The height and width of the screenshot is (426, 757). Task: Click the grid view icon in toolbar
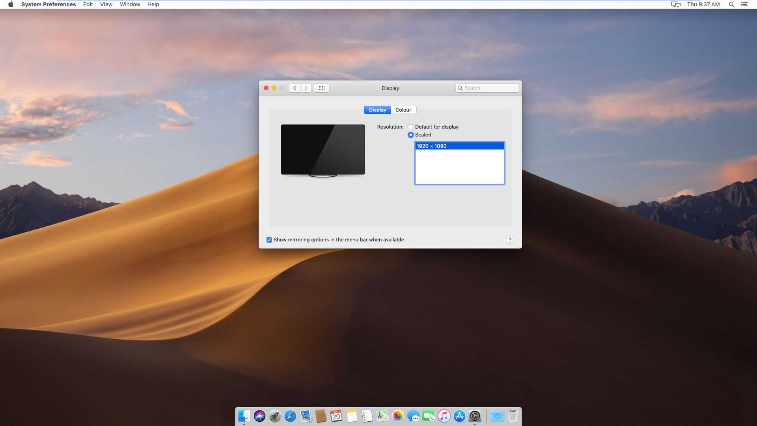(322, 88)
